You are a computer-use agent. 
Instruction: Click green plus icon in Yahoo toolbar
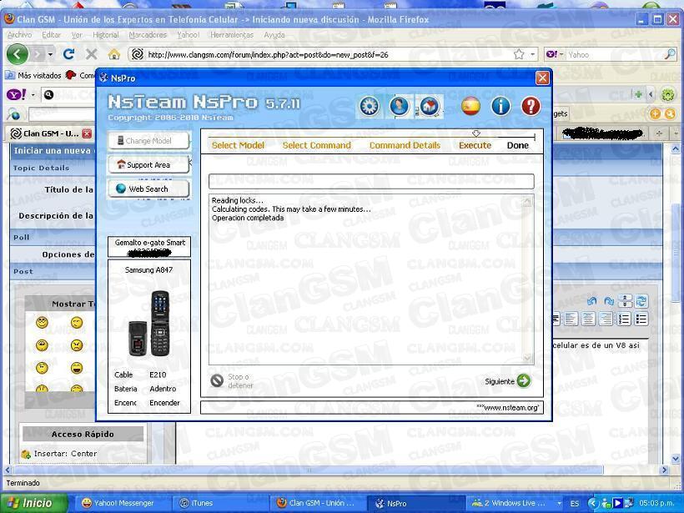[638, 94]
